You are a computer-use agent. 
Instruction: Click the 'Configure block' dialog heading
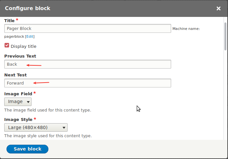click(28, 8)
